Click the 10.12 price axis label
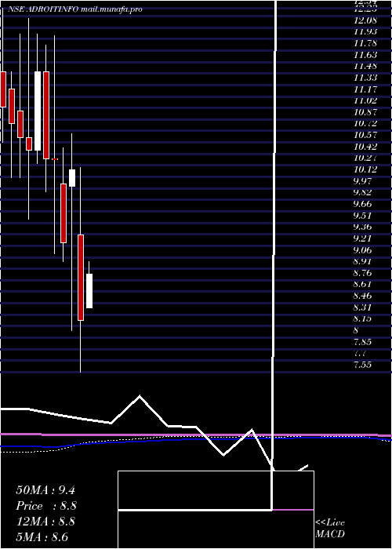This screenshot has height=549, width=392. [365, 170]
